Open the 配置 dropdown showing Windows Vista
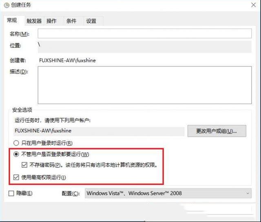Viewport: 261px width, 222px height. point(168,193)
